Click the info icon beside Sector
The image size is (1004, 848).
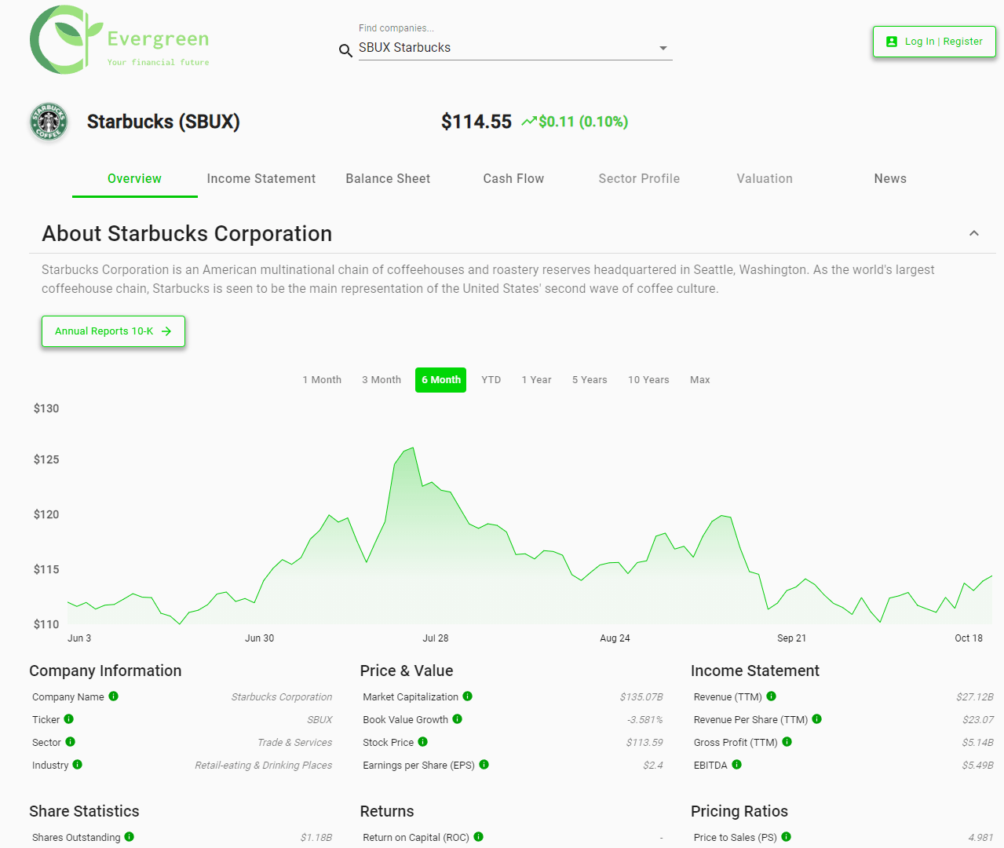click(x=71, y=742)
